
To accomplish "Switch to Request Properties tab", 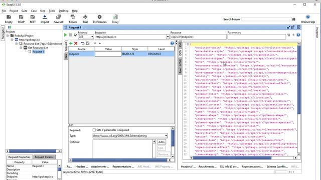I will (x=19, y=157).
